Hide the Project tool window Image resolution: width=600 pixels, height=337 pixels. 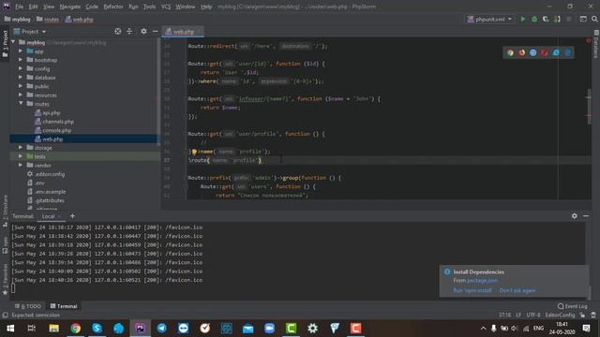coord(155,31)
